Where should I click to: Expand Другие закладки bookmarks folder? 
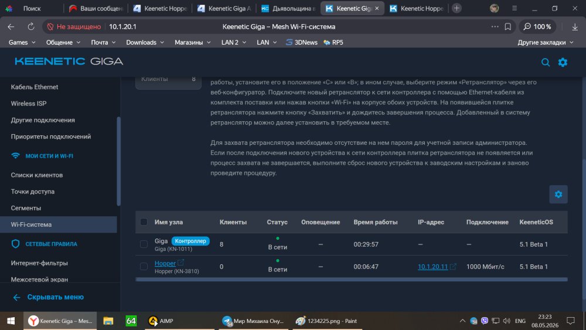click(x=545, y=43)
